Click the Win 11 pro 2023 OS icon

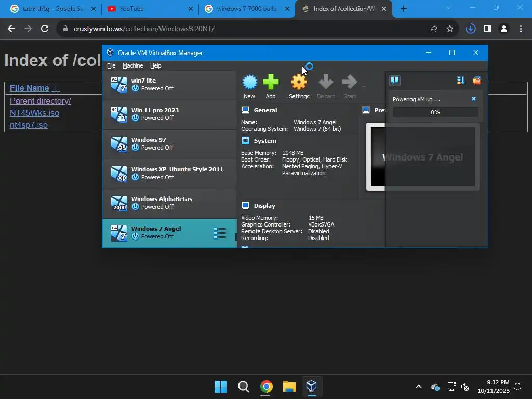pyautogui.click(x=119, y=114)
